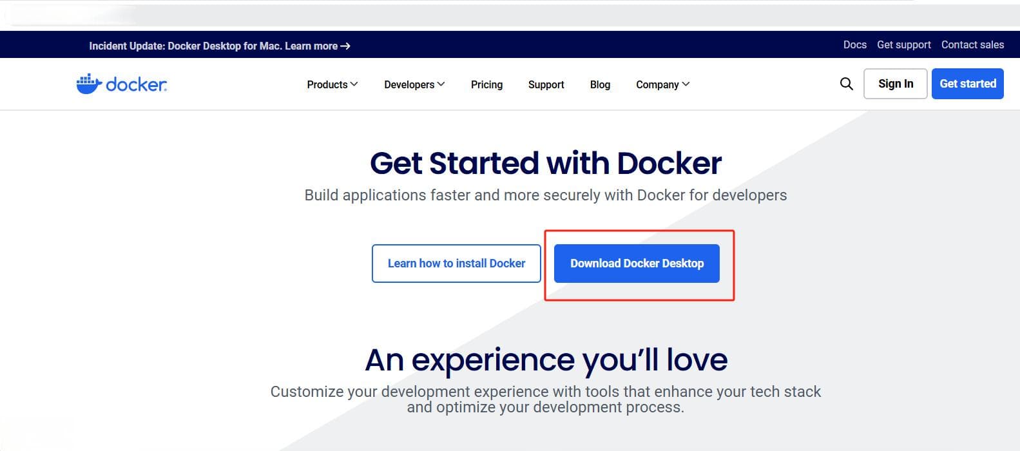Image resolution: width=1020 pixels, height=451 pixels.
Task: Open the search magnifier icon
Action: pyautogui.click(x=847, y=84)
